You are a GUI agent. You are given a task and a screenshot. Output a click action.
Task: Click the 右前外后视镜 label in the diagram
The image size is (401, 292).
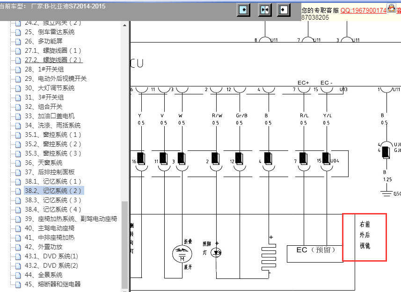[365, 235]
